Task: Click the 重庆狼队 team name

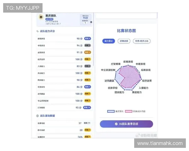Action: [x=51, y=16]
